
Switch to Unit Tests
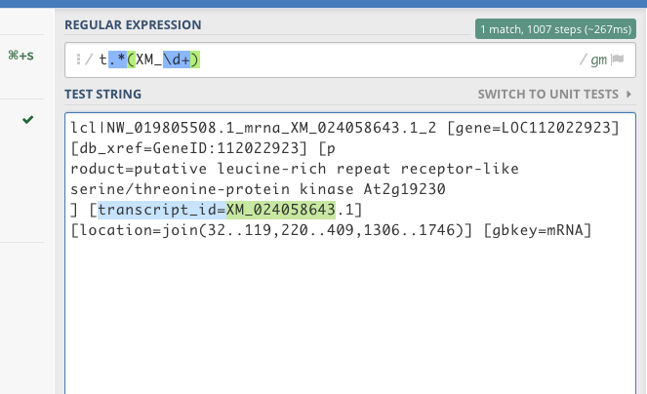click(548, 94)
